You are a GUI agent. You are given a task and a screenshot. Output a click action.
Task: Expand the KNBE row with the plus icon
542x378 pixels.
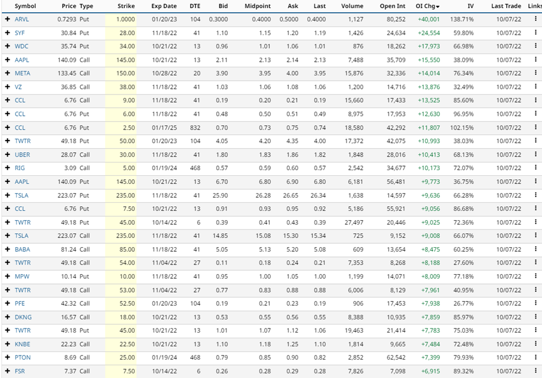click(x=7, y=344)
